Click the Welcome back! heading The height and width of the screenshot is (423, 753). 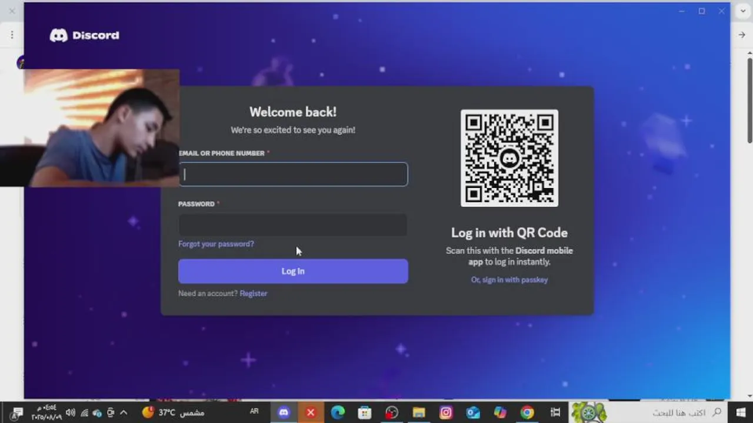[x=293, y=112]
